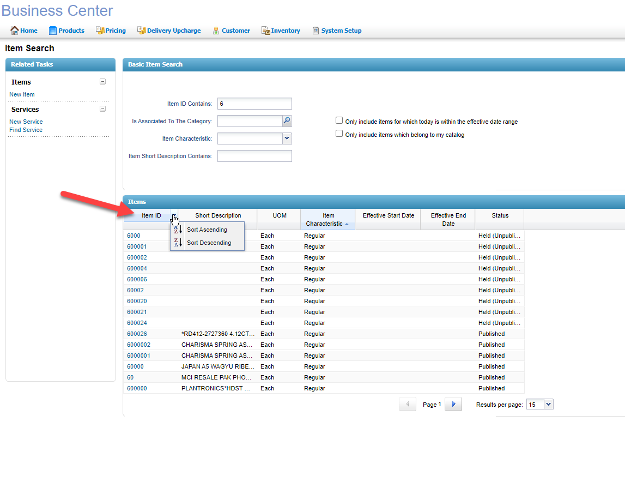
Task: Click the Home icon in navigation bar
Action: [x=15, y=31]
